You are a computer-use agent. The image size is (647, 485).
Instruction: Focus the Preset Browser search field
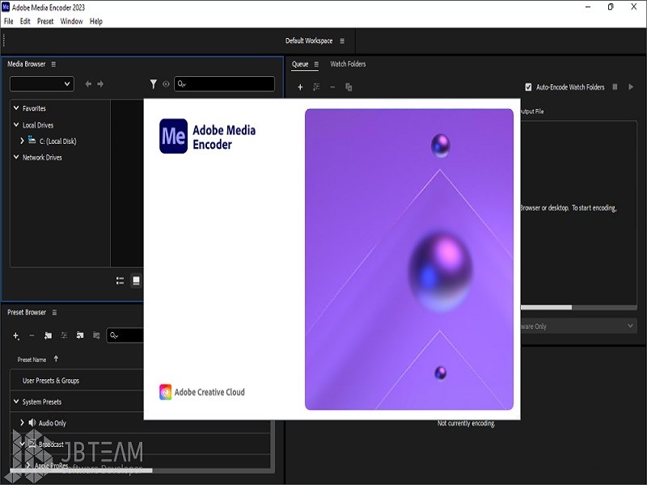tap(125, 335)
